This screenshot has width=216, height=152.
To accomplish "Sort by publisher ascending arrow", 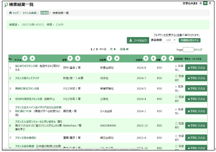I will (x=109, y=58).
